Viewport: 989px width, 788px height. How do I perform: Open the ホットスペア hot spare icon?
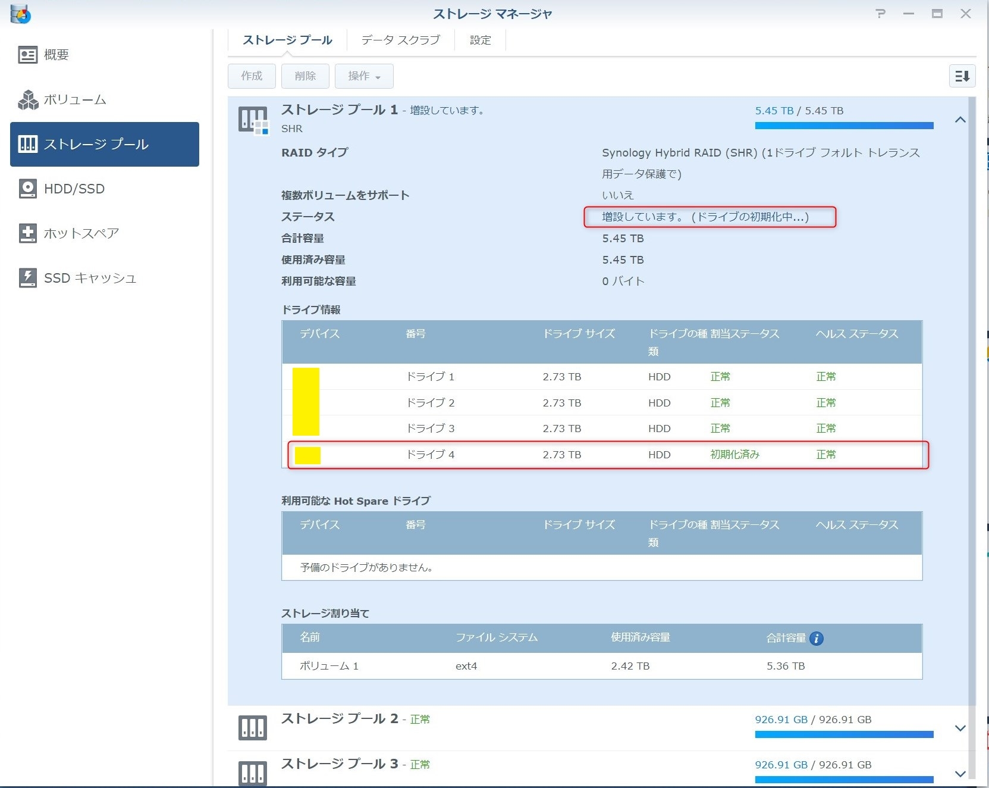(x=27, y=233)
